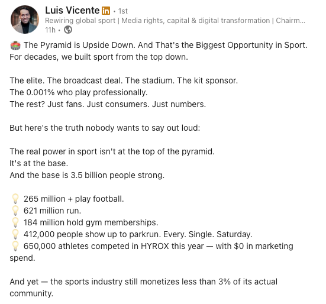Click the 11h post timestamp
This screenshot has width=326, height=304.
pos(50,30)
